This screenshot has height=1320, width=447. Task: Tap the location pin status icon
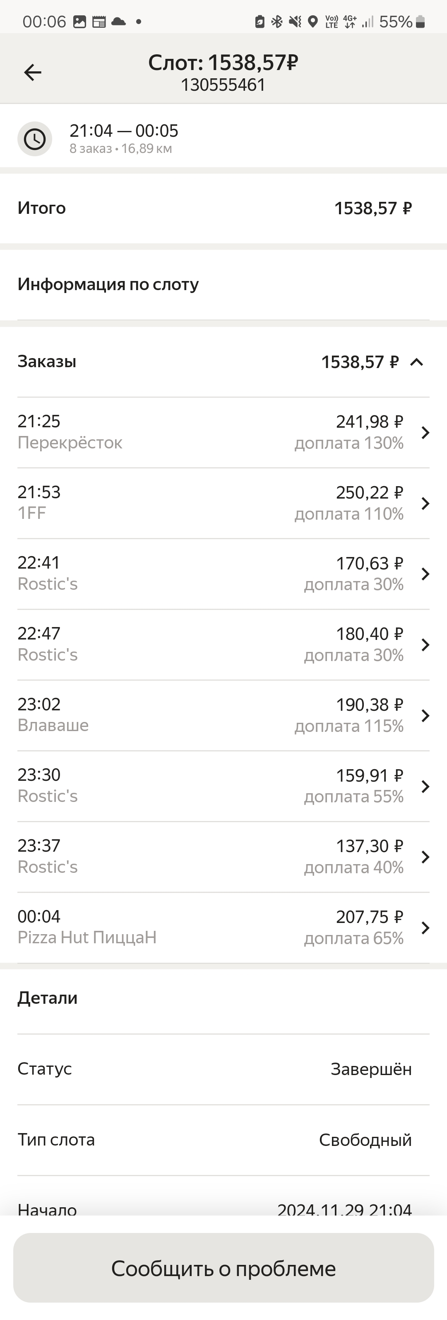(x=312, y=22)
